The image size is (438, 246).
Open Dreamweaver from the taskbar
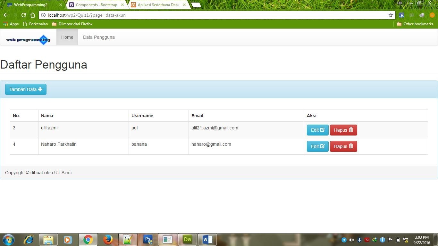(187, 239)
